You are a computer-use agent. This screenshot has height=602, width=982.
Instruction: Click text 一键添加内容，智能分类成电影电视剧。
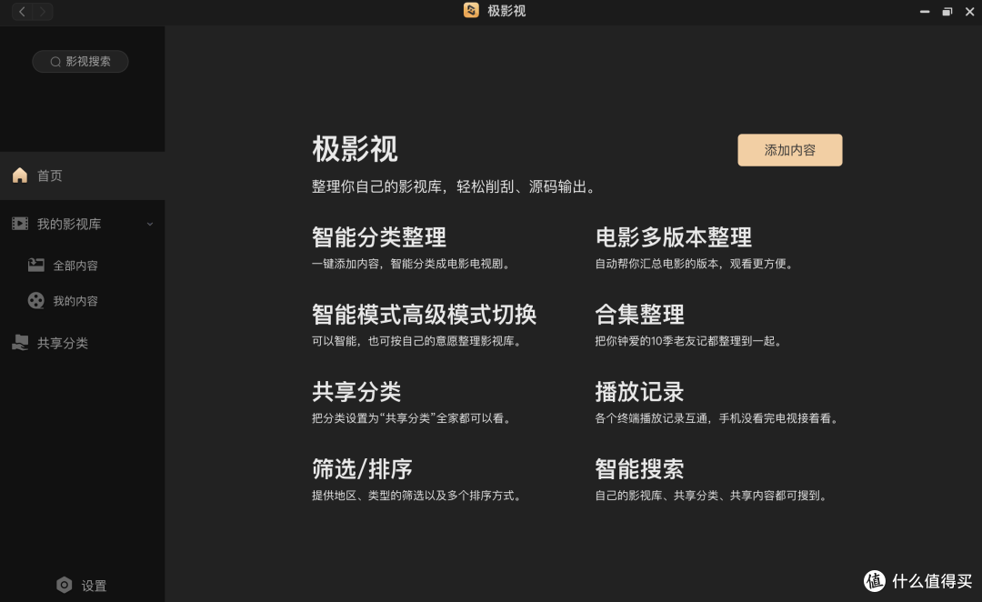point(413,264)
